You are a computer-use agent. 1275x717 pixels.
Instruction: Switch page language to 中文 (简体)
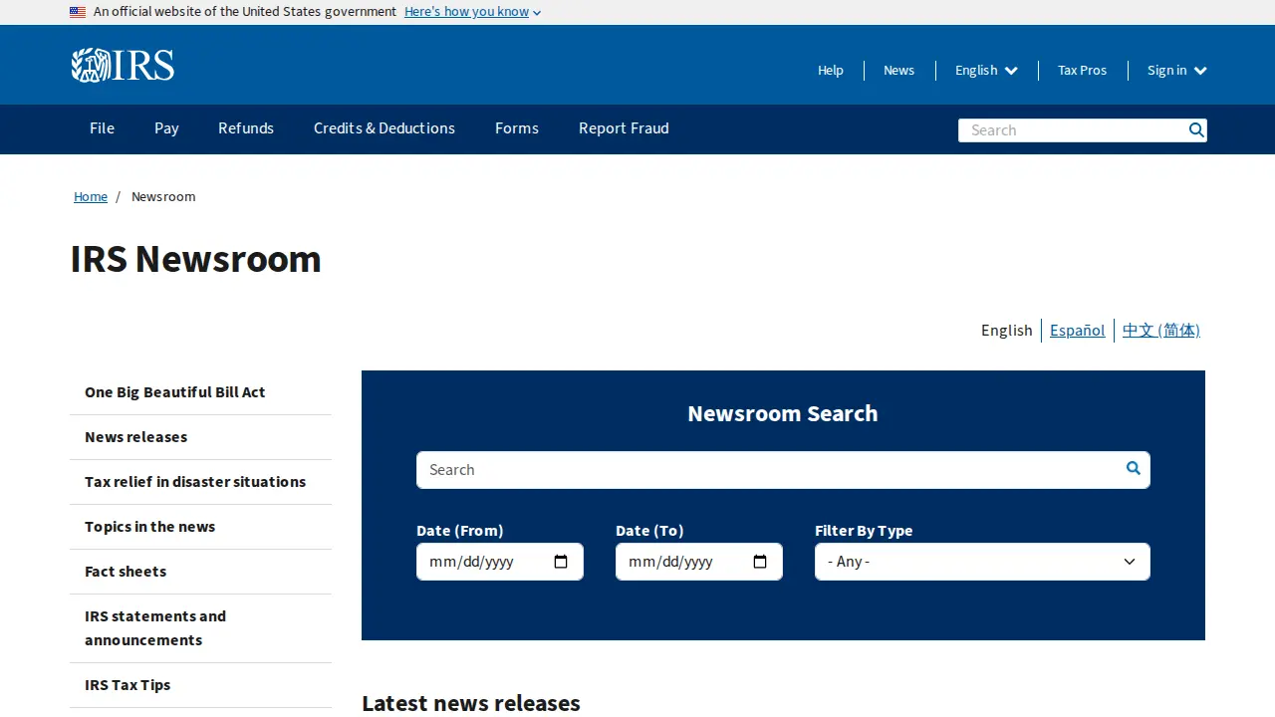(x=1160, y=330)
